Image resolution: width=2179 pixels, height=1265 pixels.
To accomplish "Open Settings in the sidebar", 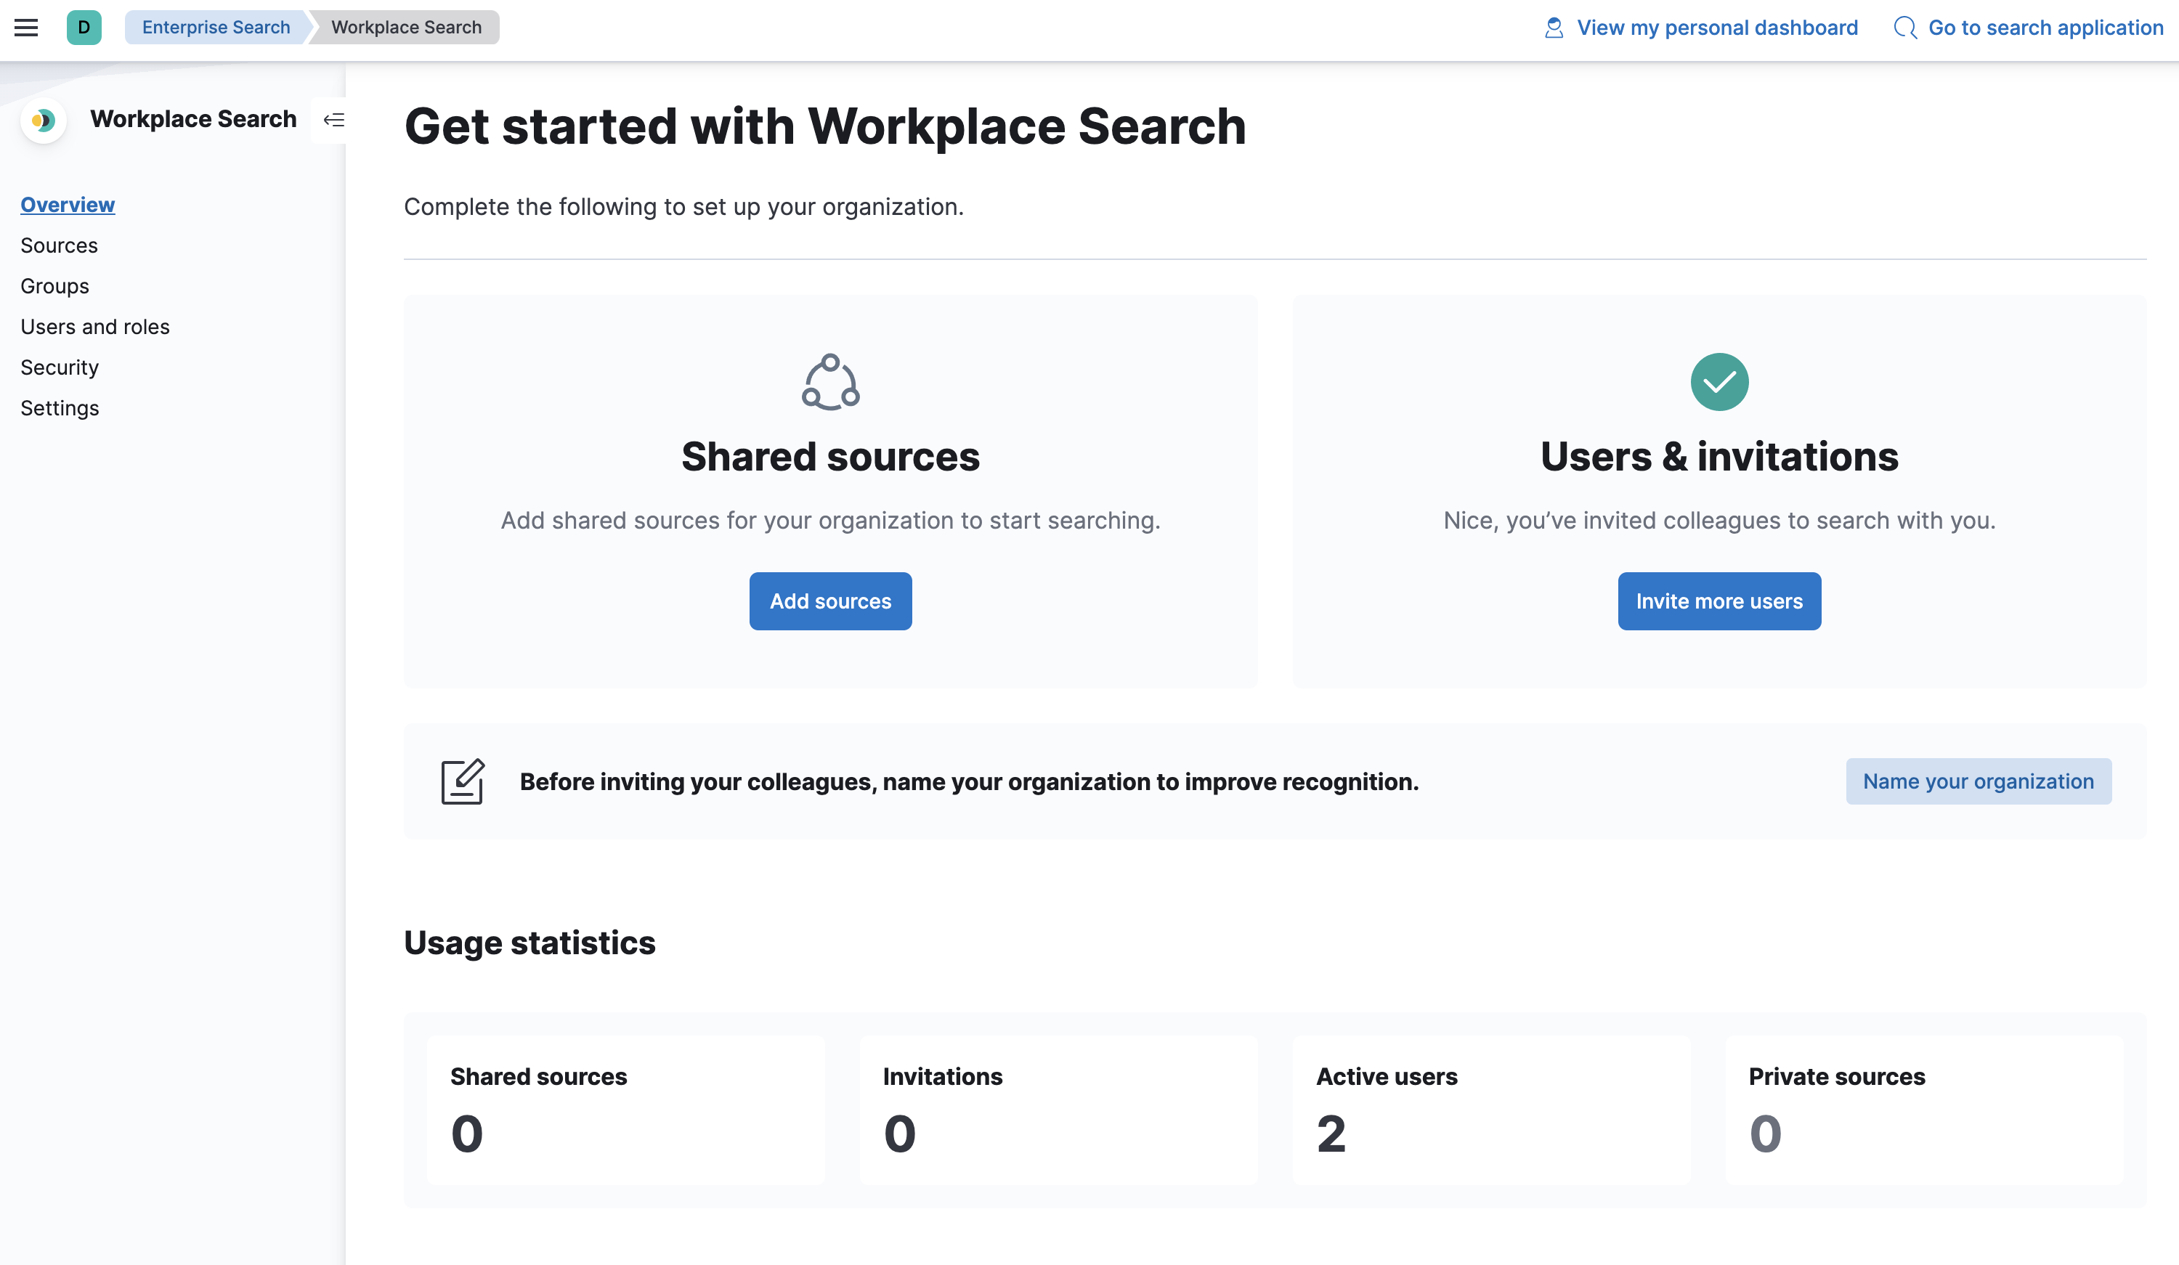I will point(60,408).
